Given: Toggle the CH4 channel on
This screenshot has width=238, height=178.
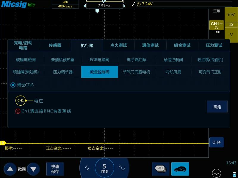Looking at the screenshot, I should pos(216,142).
